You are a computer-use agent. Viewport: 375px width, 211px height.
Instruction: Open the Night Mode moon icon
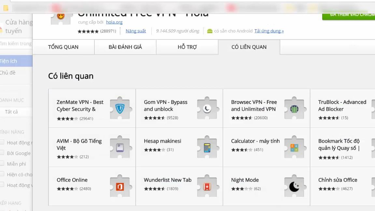click(x=295, y=186)
